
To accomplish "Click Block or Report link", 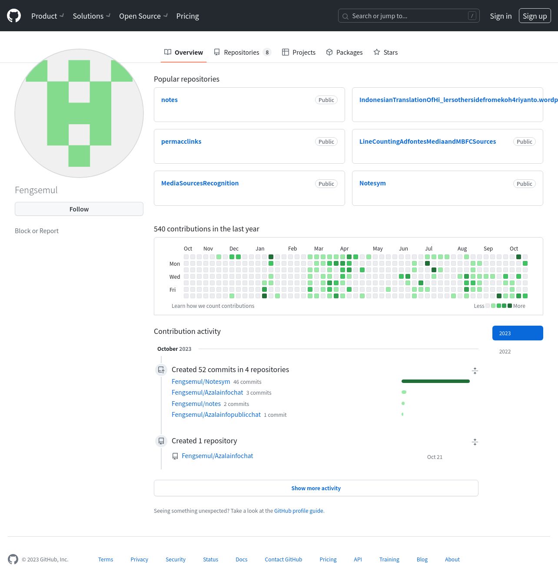I will (37, 231).
